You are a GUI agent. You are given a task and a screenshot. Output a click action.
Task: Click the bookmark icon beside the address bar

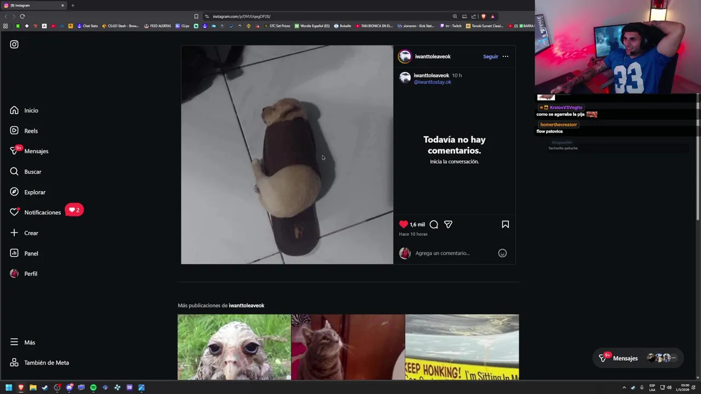(196, 16)
